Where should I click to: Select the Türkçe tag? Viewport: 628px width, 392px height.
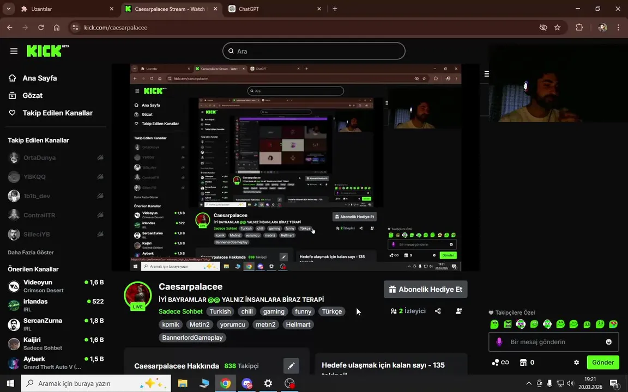[332, 311]
